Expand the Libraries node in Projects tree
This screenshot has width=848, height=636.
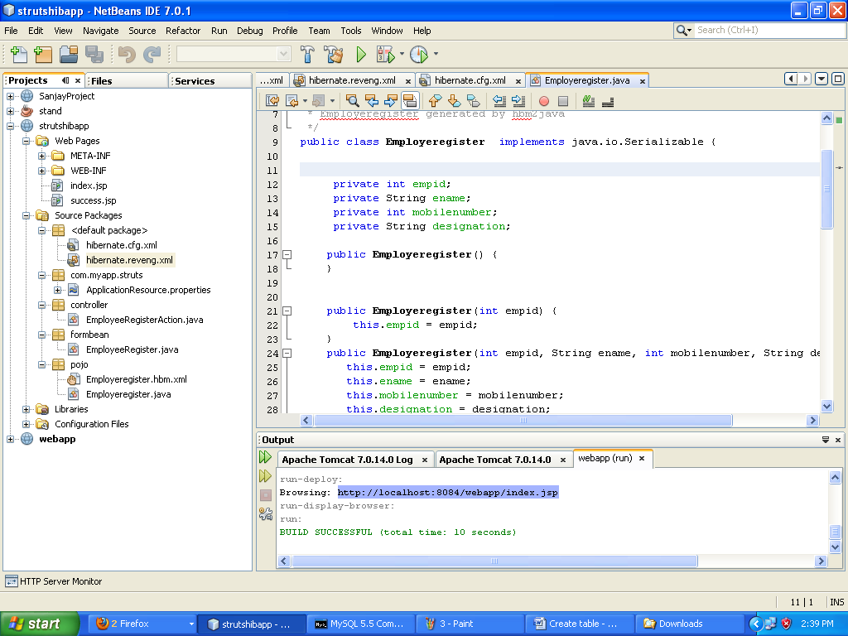(x=26, y=409)
